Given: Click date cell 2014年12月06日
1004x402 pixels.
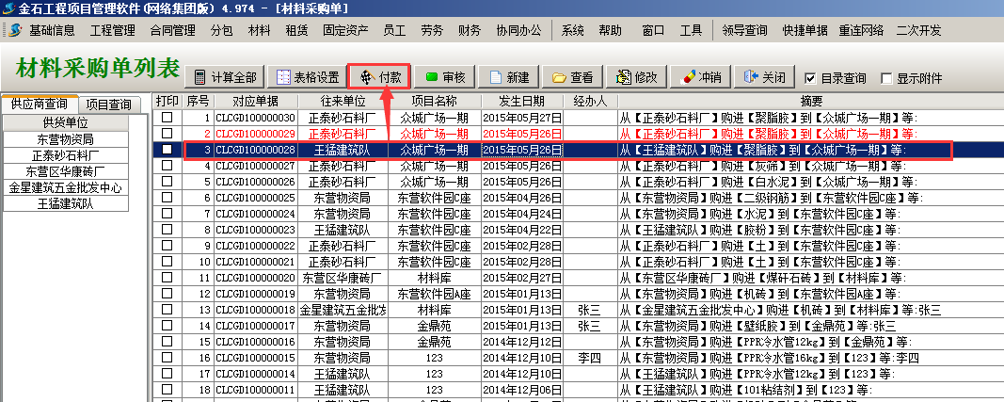Looking at the screenshot, I should [x=522, y=390].
